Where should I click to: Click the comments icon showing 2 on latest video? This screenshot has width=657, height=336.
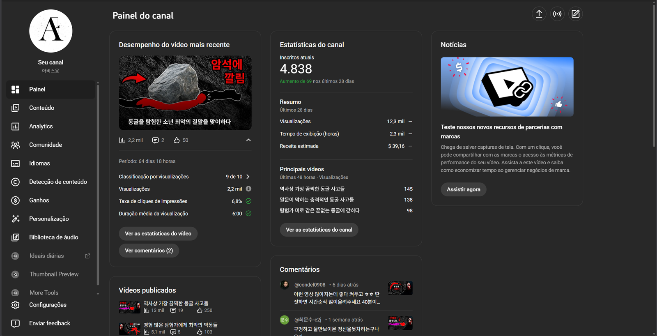point(155,140)
